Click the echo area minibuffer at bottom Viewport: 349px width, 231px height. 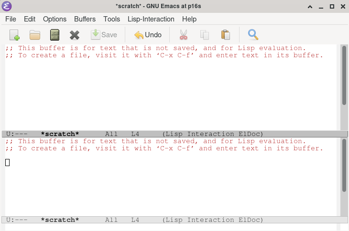[171, 227]
